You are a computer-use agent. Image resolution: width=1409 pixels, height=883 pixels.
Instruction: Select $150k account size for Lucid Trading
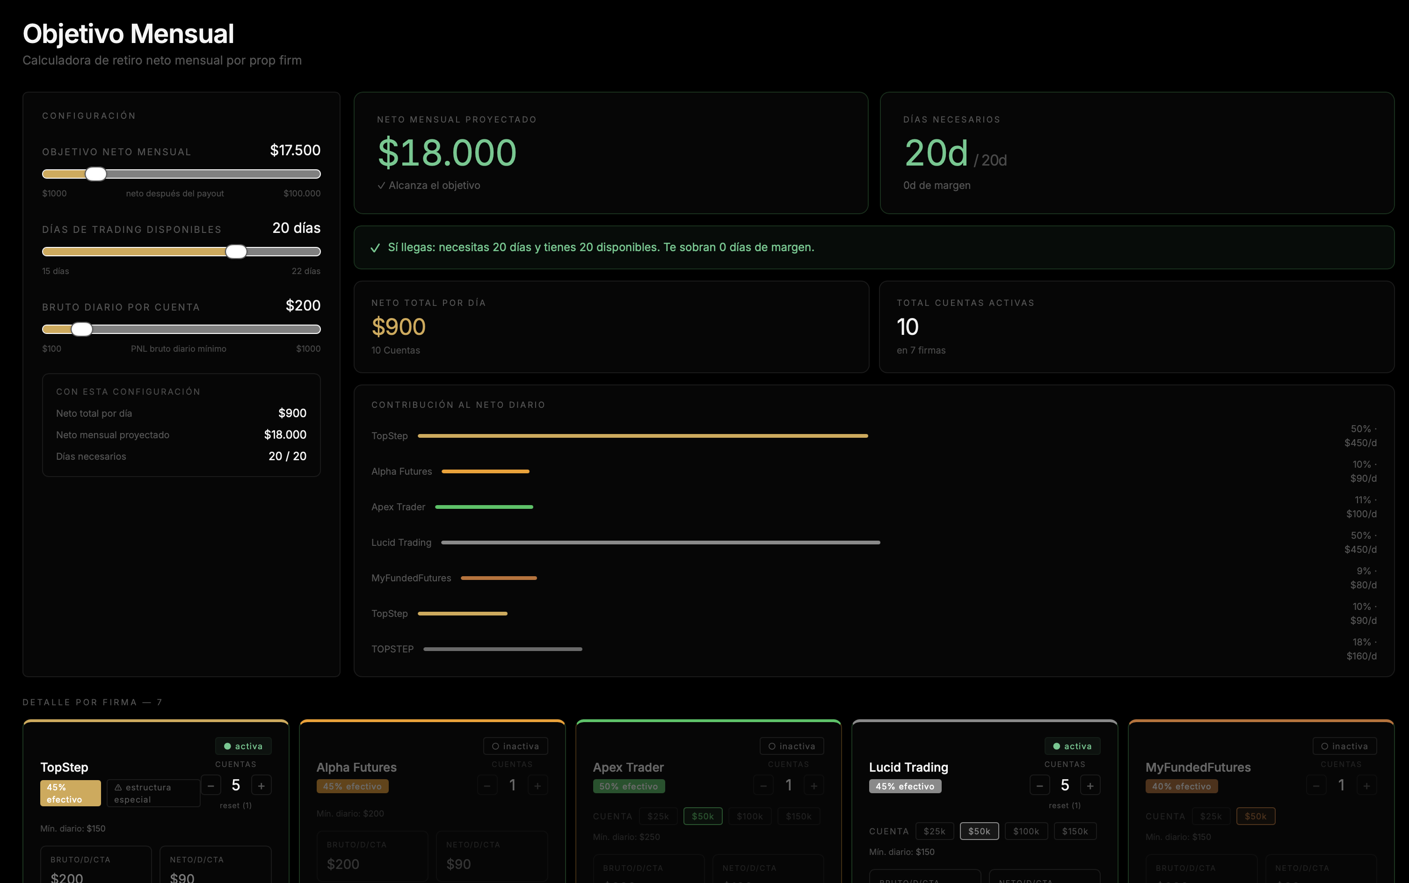1075,831
